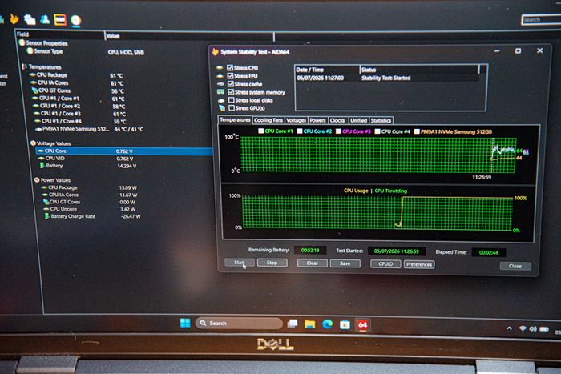Click the Voltage Values icon

(x=33, y=143)
